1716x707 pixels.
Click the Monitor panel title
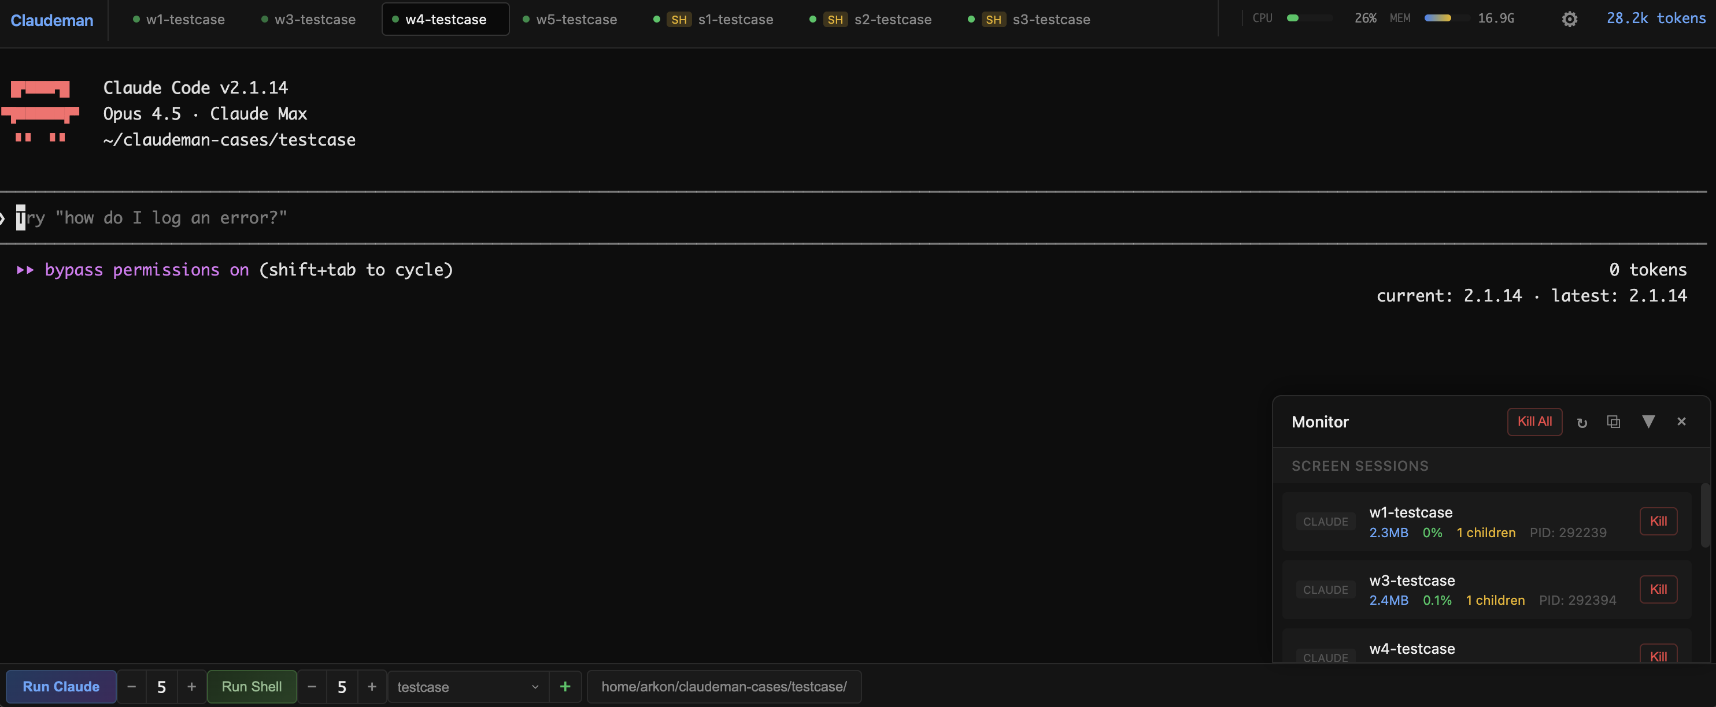click(x=1319, y=422)
